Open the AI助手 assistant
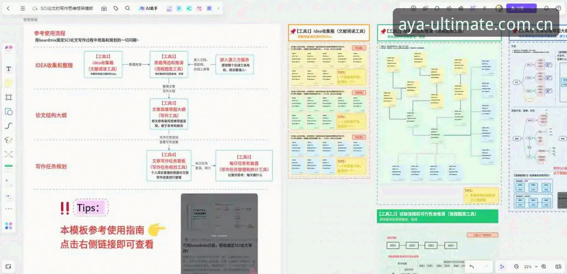This screenshot has width=567, height=274. 148,8
